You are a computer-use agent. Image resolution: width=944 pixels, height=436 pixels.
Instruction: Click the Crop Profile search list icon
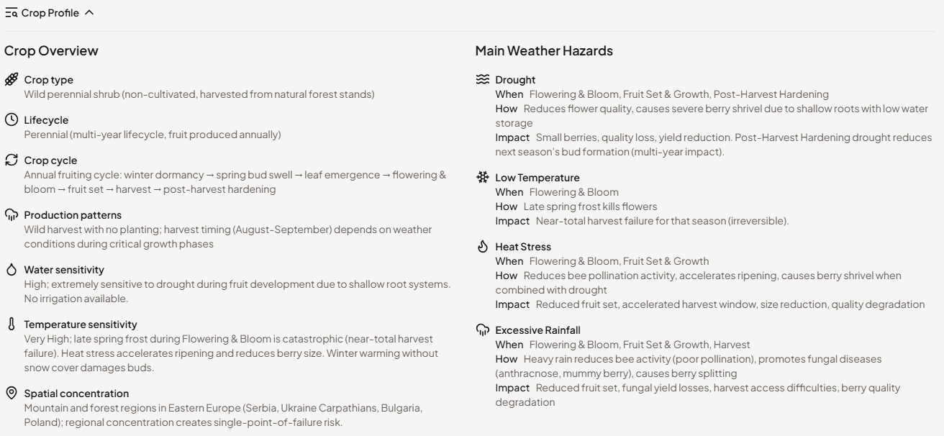point(11,13)
